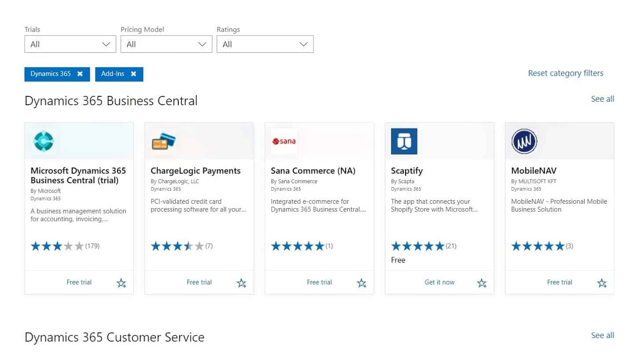The width and height of the screenshot is (634, 356).
Task: Open Microsoft Dynamics 365 Business Central (trial) title
Action: tap(78, 176)
